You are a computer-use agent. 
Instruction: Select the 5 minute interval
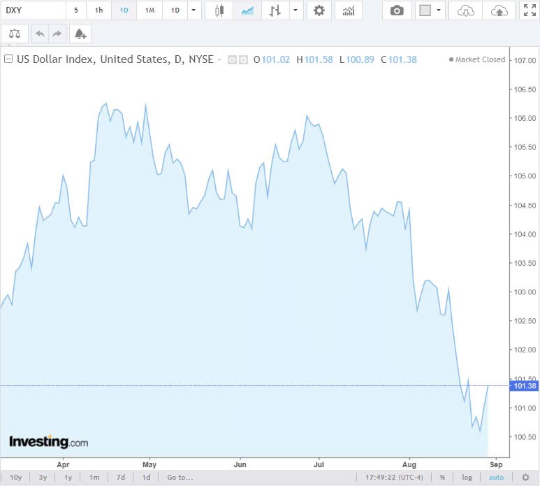[75, 10]
